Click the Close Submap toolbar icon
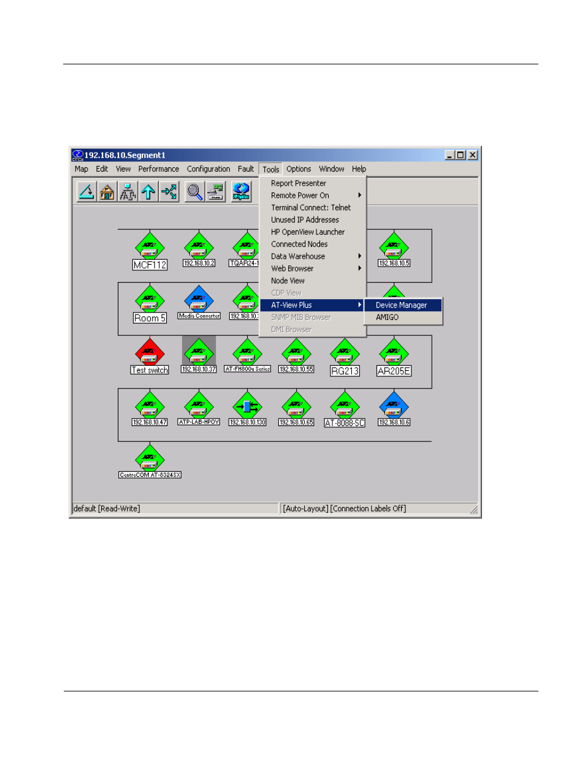Viewport: 585px width, 757px height. pos(86,192)
